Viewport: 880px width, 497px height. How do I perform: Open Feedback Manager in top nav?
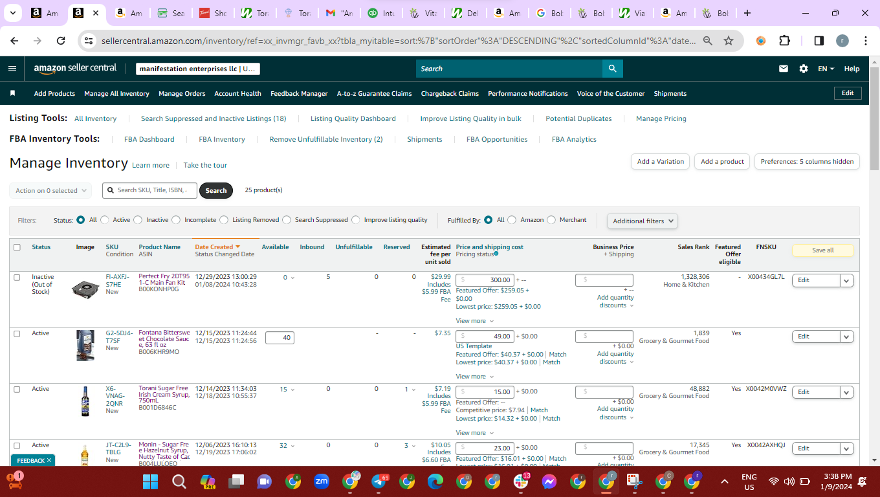(299, 94)
